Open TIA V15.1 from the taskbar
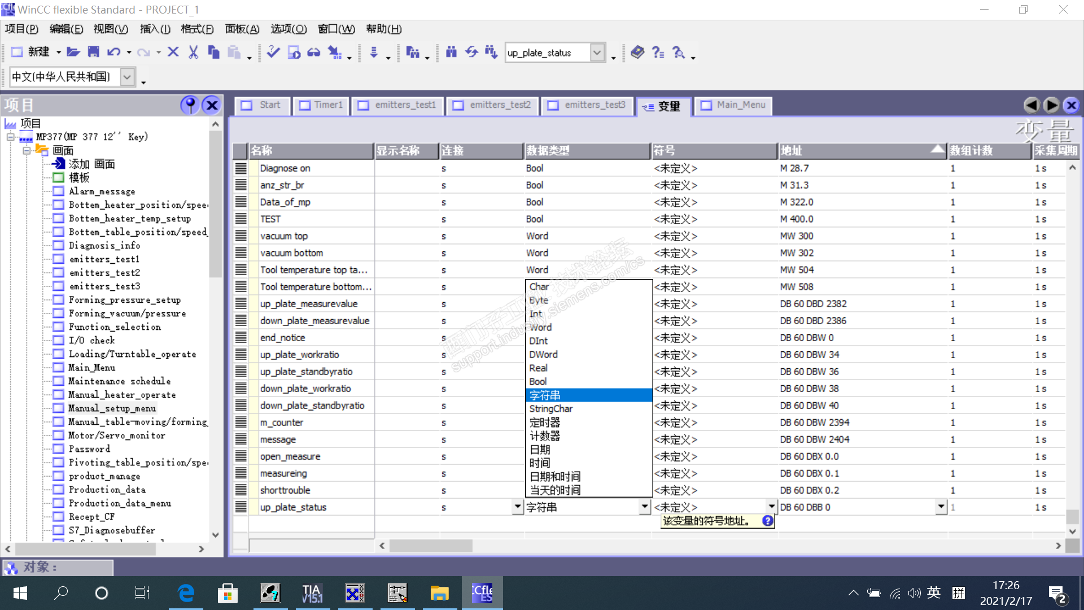Image resolution: width=1084 pixels, height=610 pixels. coord(312,593)
